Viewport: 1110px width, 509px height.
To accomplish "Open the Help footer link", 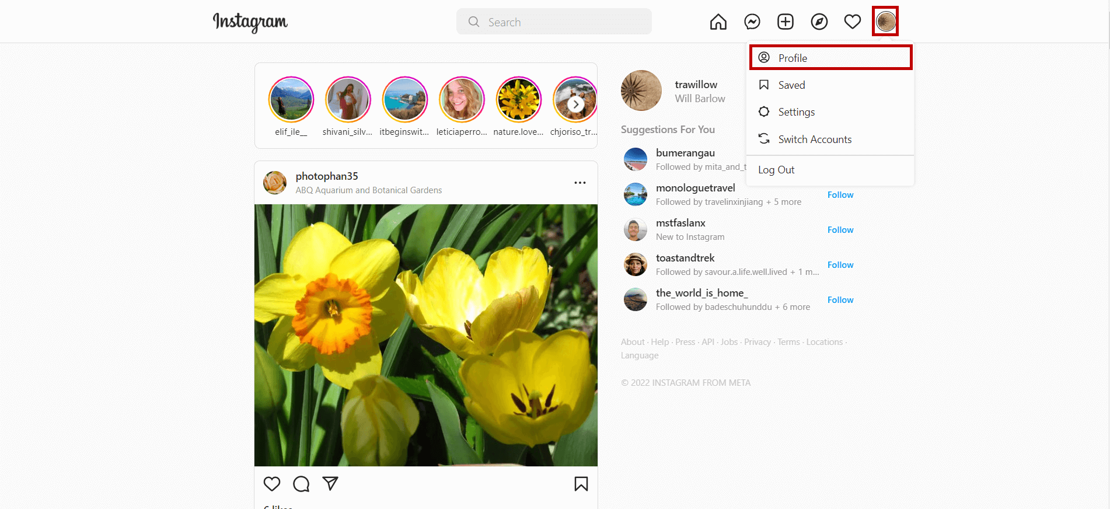I will tap(660, 342).
